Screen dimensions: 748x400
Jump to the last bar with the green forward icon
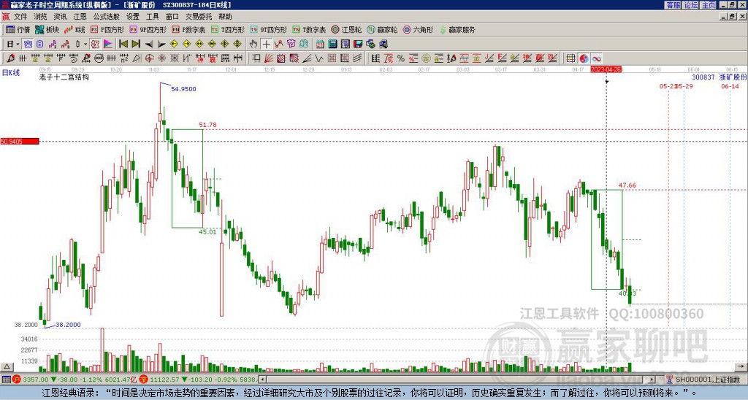click(x=136, y=45)
